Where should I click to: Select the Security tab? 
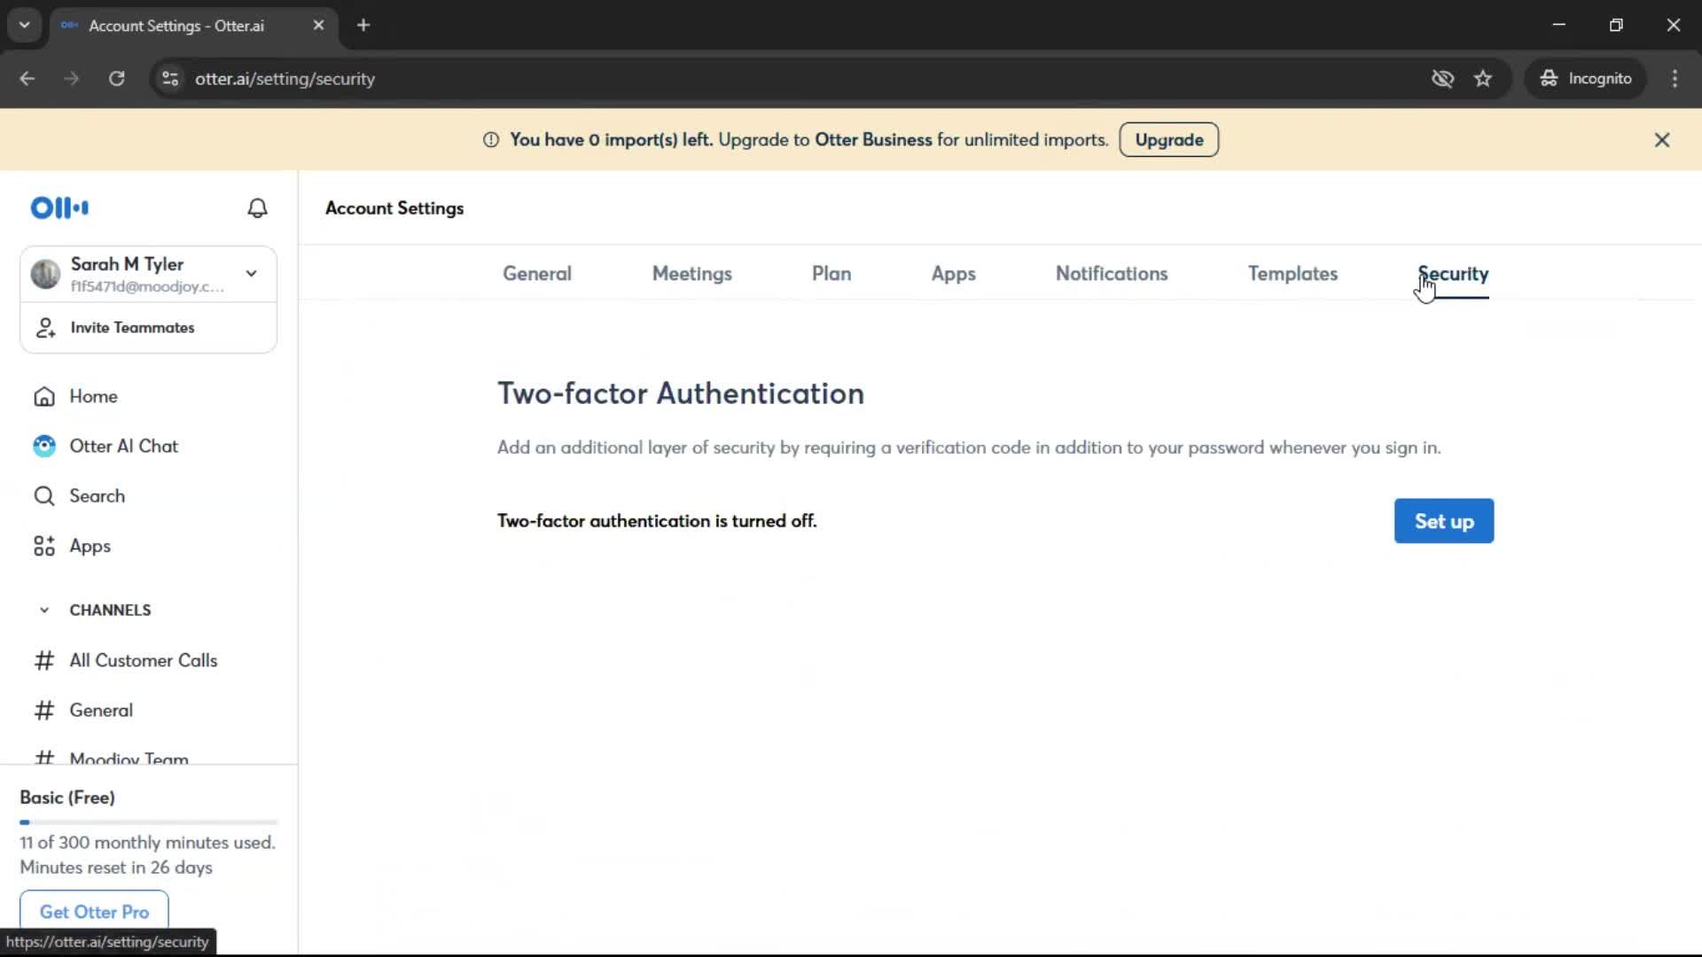(1453, 274)
